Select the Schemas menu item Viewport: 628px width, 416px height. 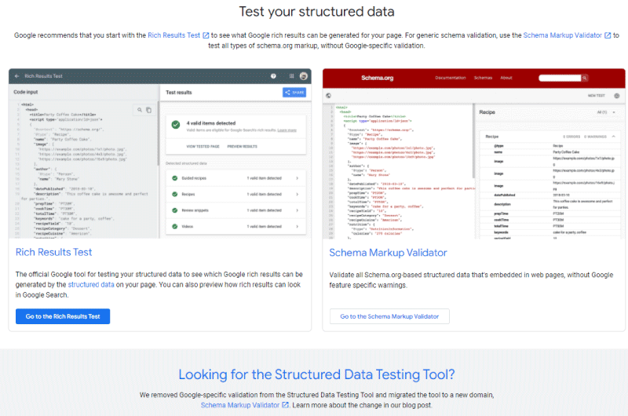click(483, 78)
